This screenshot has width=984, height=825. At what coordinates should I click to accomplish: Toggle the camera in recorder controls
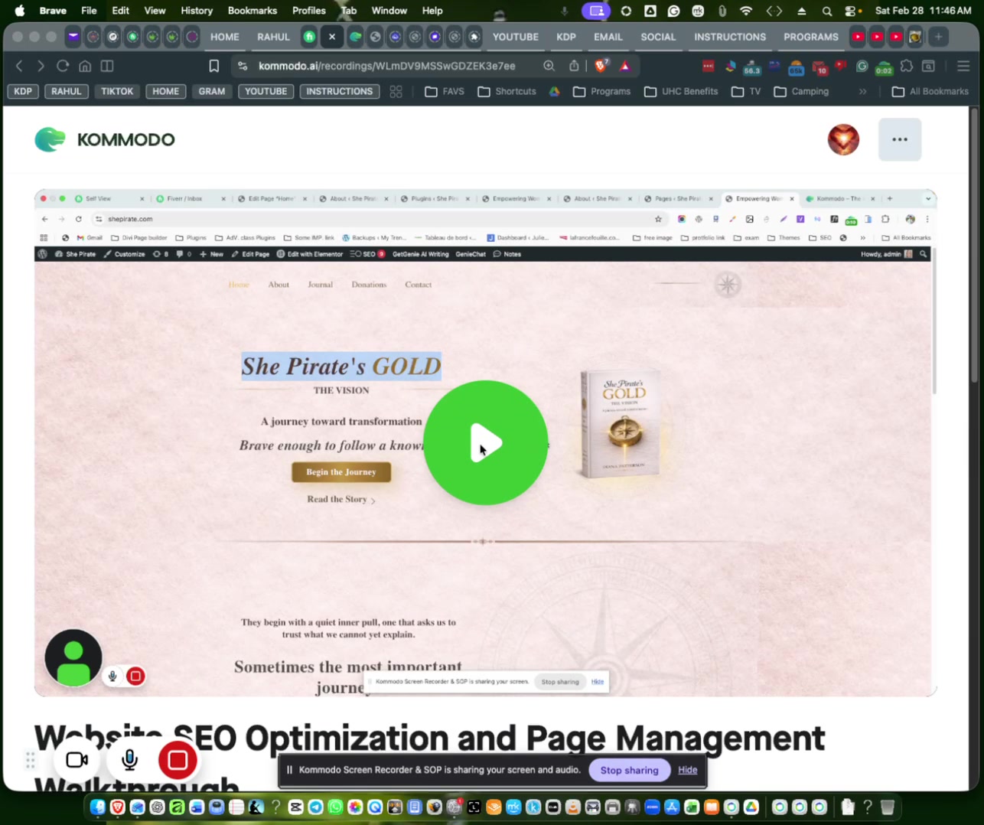[x=77, y=760]
